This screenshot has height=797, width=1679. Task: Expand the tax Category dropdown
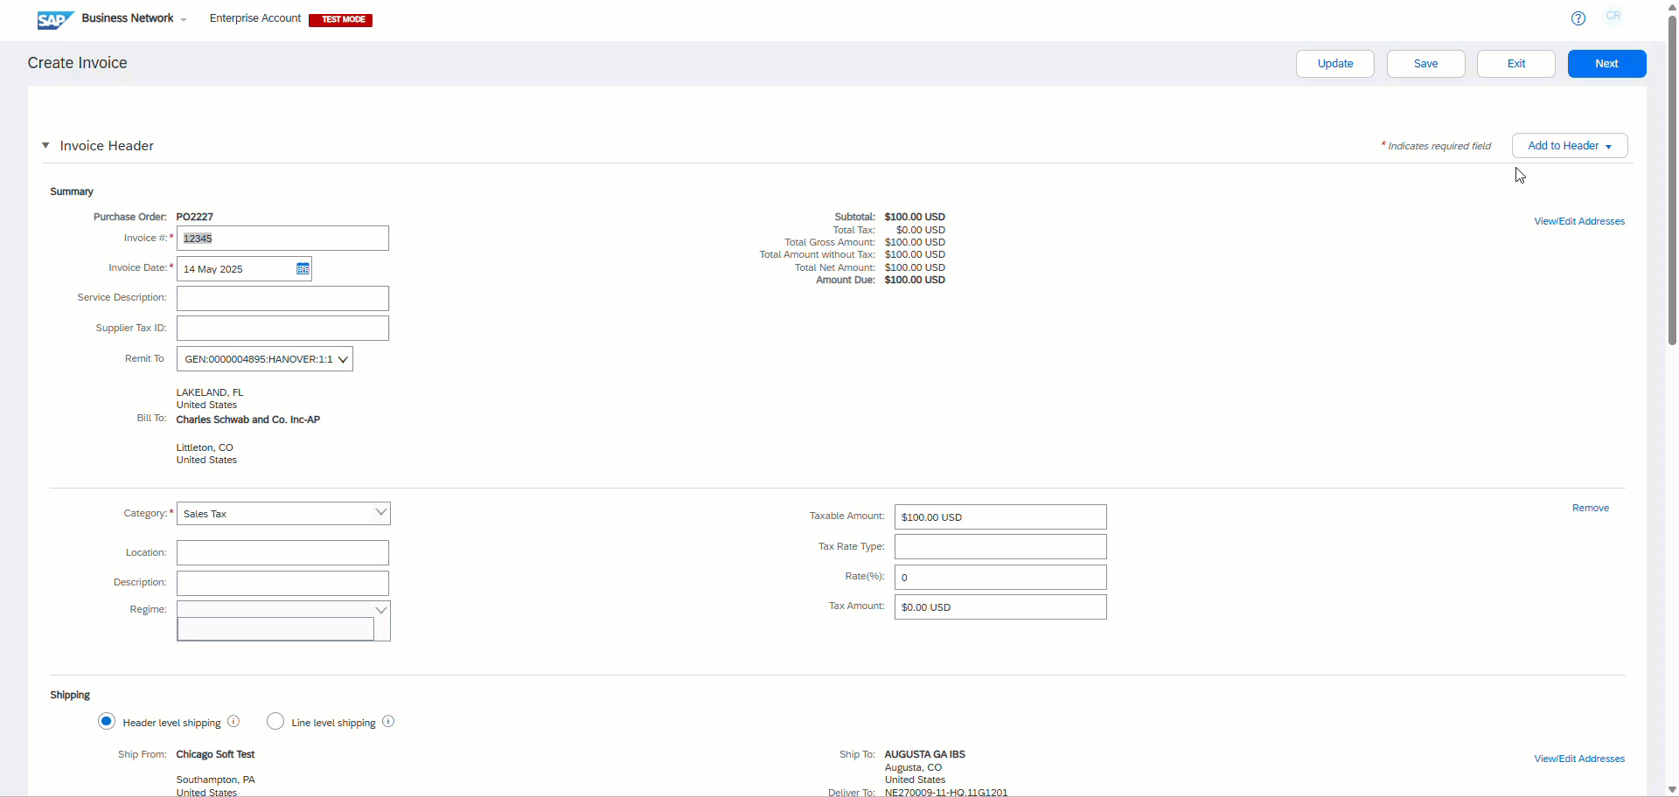pyautogui.click(x=380, y=513)
